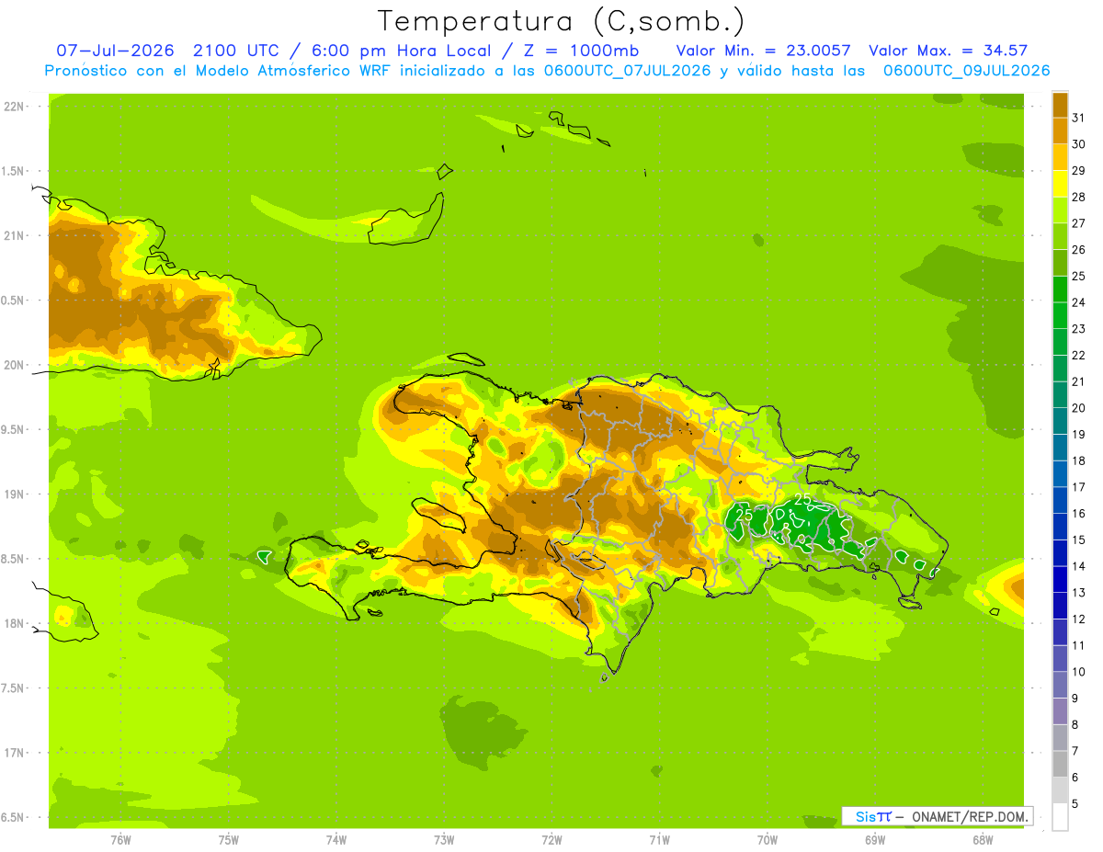Click the "68W" longitude axis label

tap(983, 840)
